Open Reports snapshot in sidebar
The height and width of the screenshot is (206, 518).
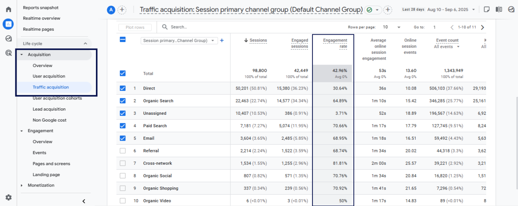coord(40,8)
